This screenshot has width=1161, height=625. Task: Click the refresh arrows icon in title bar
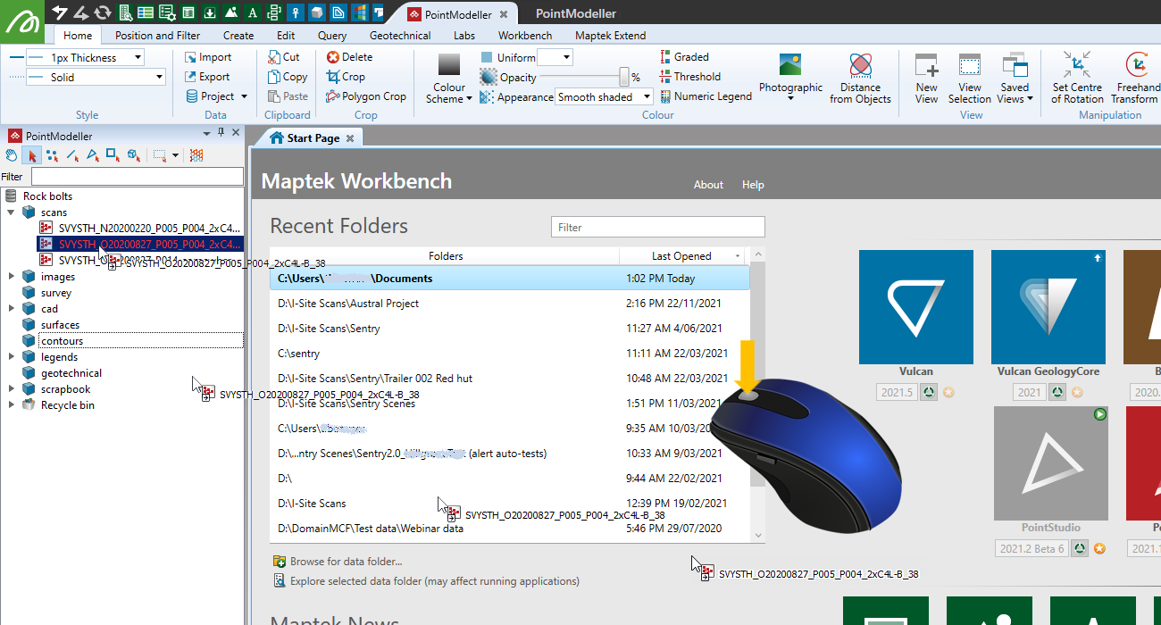pos(103,12)
